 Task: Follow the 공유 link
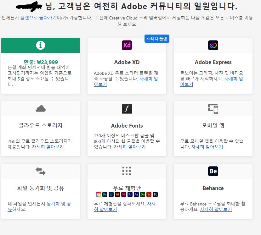(x=69, y=204)
